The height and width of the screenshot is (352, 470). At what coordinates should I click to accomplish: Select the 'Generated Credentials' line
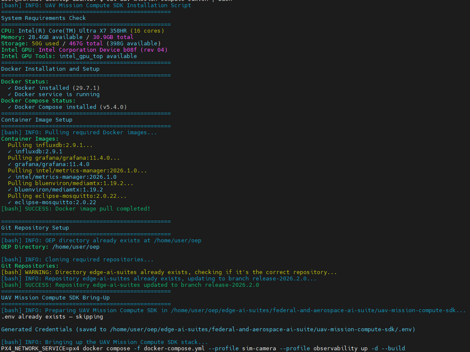click(208, 330)
